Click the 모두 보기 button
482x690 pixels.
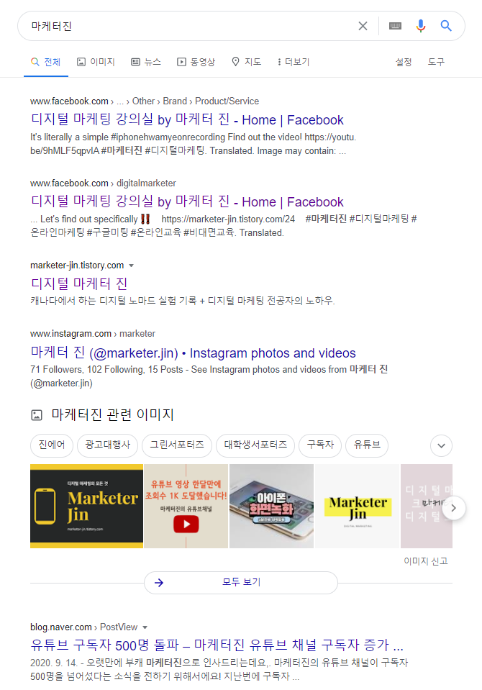tap(241, 582)
